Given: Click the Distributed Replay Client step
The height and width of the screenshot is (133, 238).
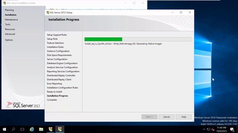Looking at the screenshot, I should pos(59,80).
